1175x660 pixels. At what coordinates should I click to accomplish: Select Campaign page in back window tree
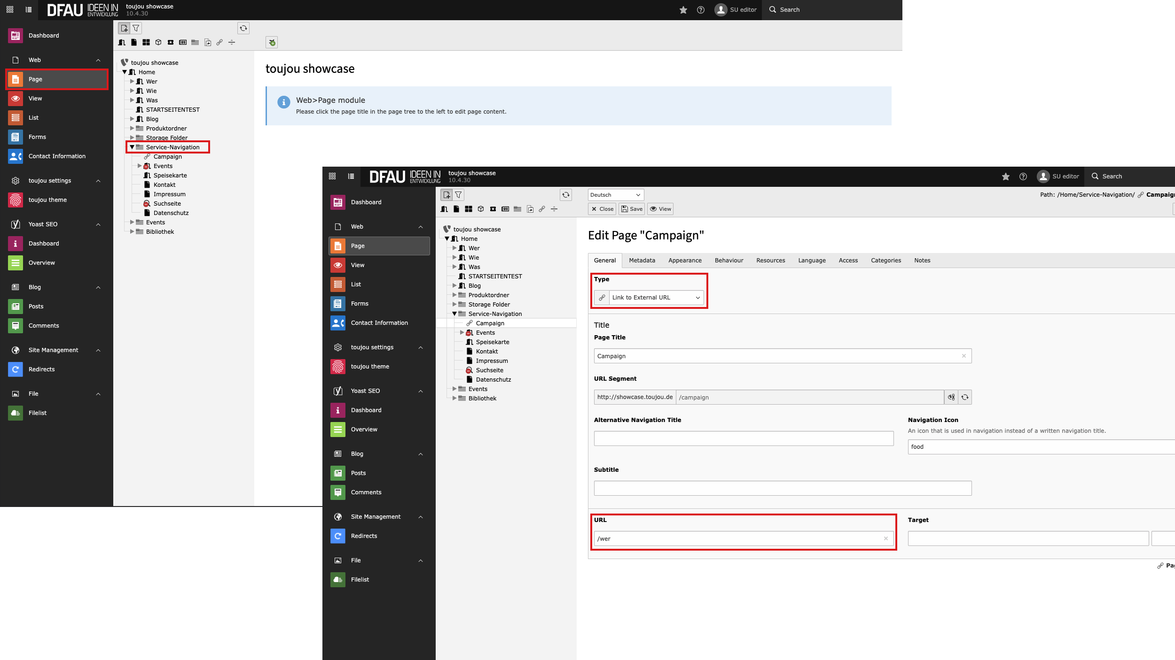click(x=167, y=156)
